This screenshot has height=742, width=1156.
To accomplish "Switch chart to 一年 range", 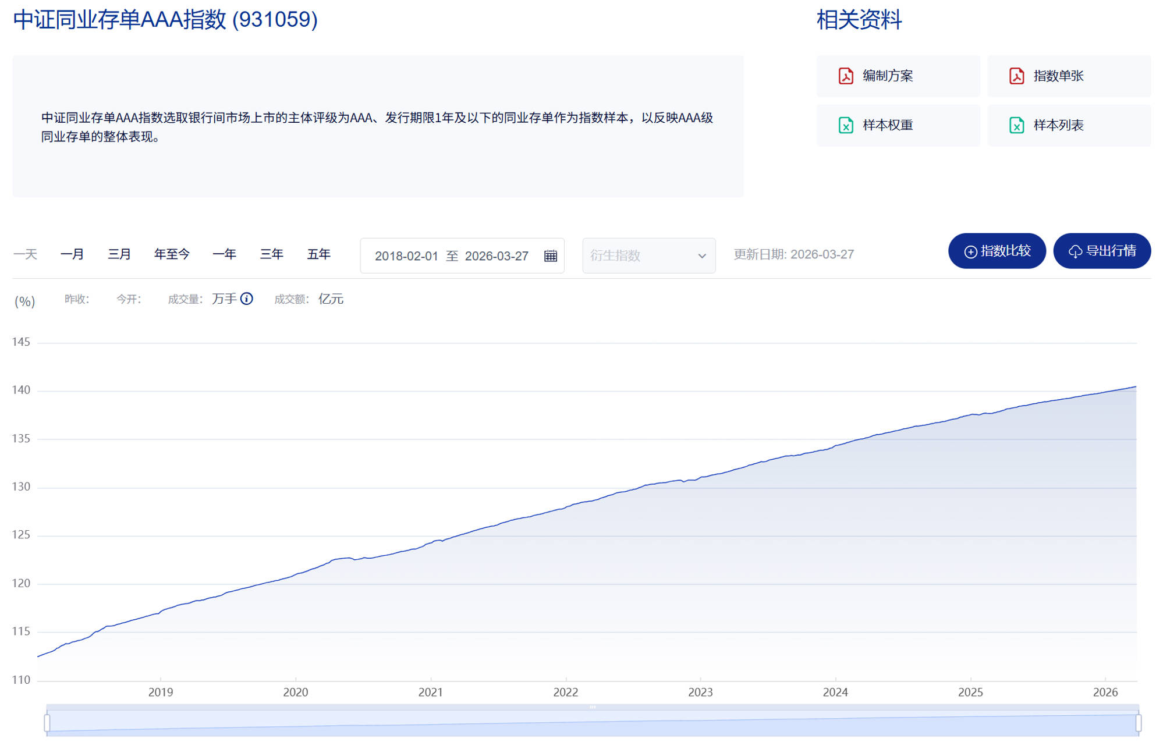I will coord(224,254).
